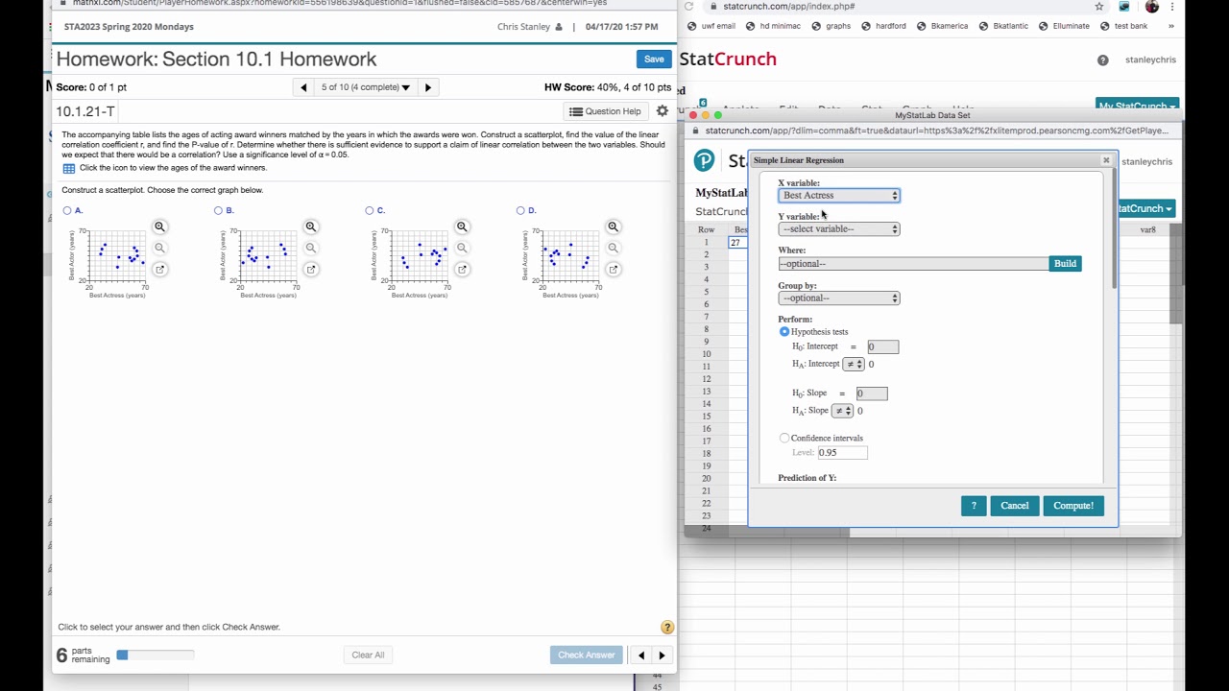1229x691 pixels.
Task: Open the homework settings gear
Action: (x=662, y=111)
